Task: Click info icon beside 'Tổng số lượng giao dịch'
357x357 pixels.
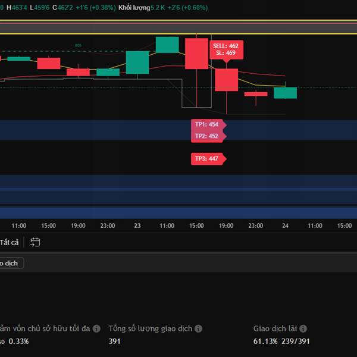Action: (198, 328)
